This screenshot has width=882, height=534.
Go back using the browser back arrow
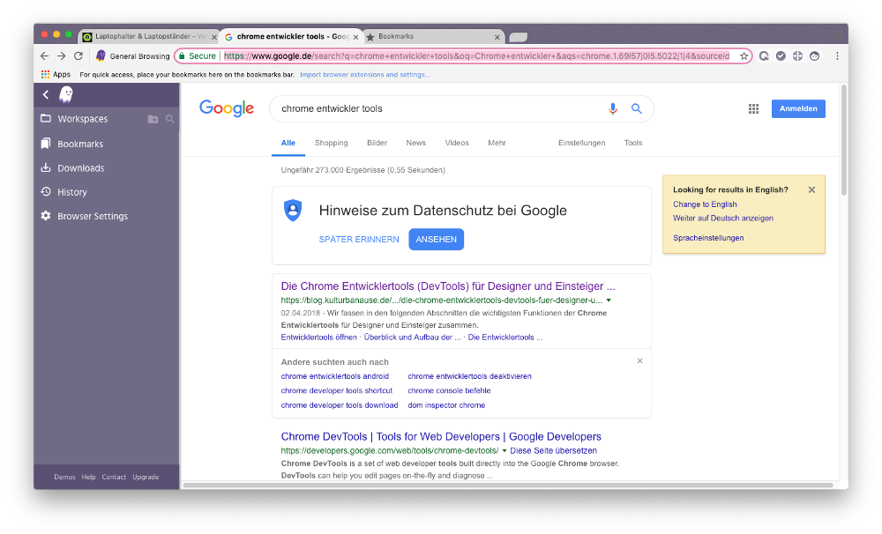click(44, 56)
